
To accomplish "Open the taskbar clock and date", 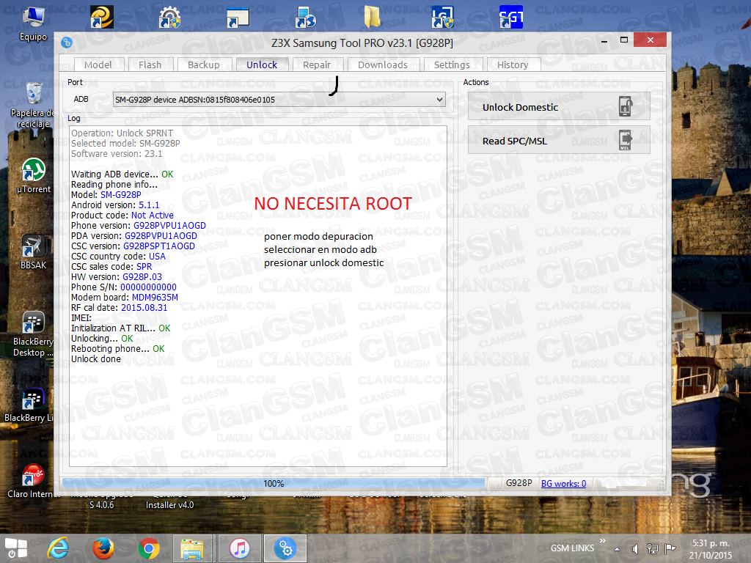I will (x=711, y=549).
